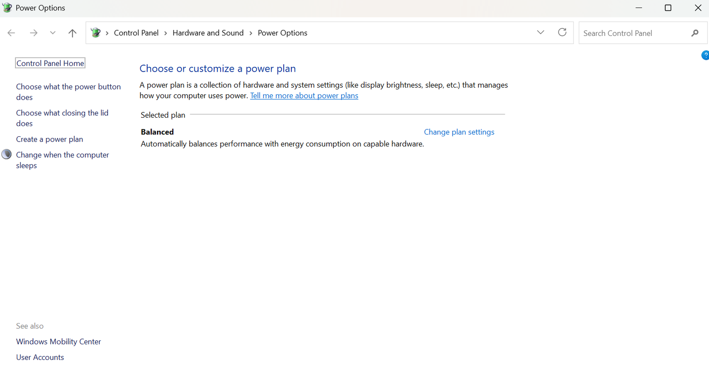
Task: Open the recent locations dropdown arrow
Action: [x=53, y=33]
